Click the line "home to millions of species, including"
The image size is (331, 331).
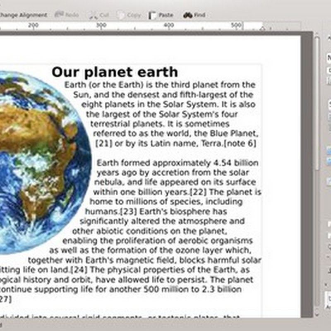pyautogui.click(x=166, y=202)
